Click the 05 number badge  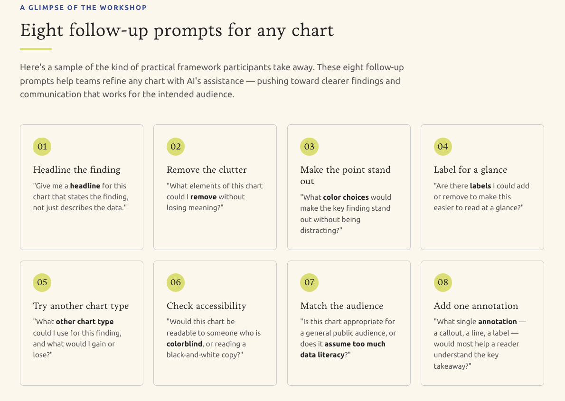[42, 282]
